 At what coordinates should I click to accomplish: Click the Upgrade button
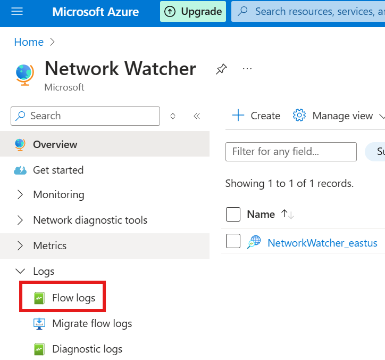click(193, 12)
